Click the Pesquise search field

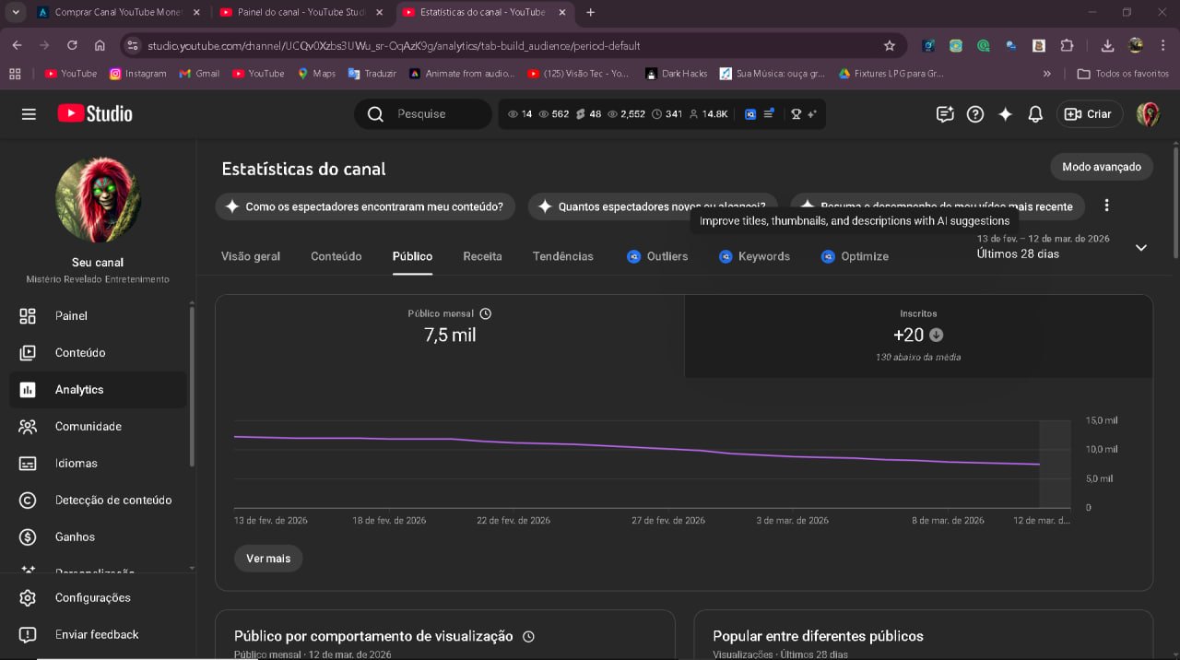433,114
